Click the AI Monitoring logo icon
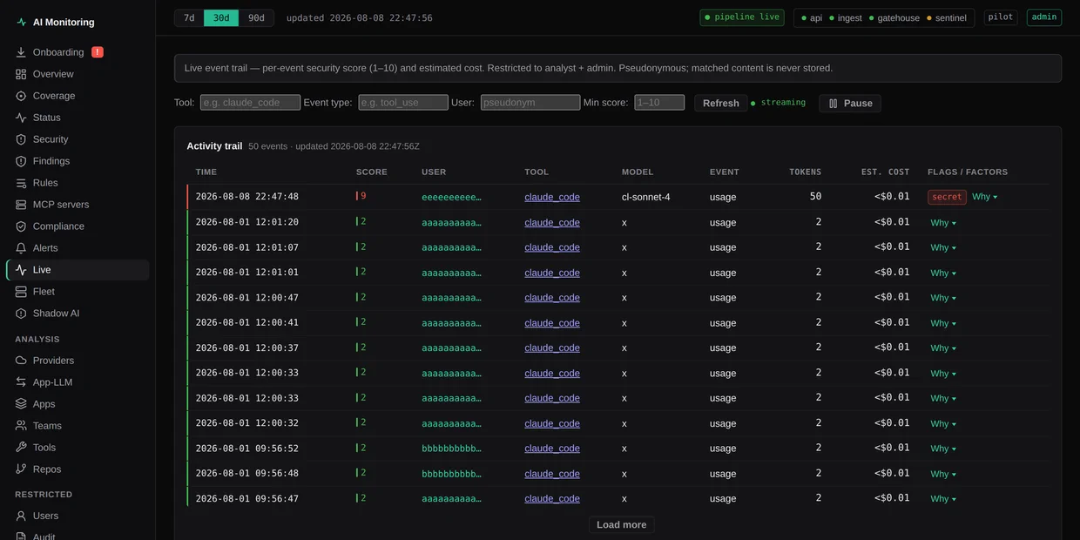 [x=21, y=23]
